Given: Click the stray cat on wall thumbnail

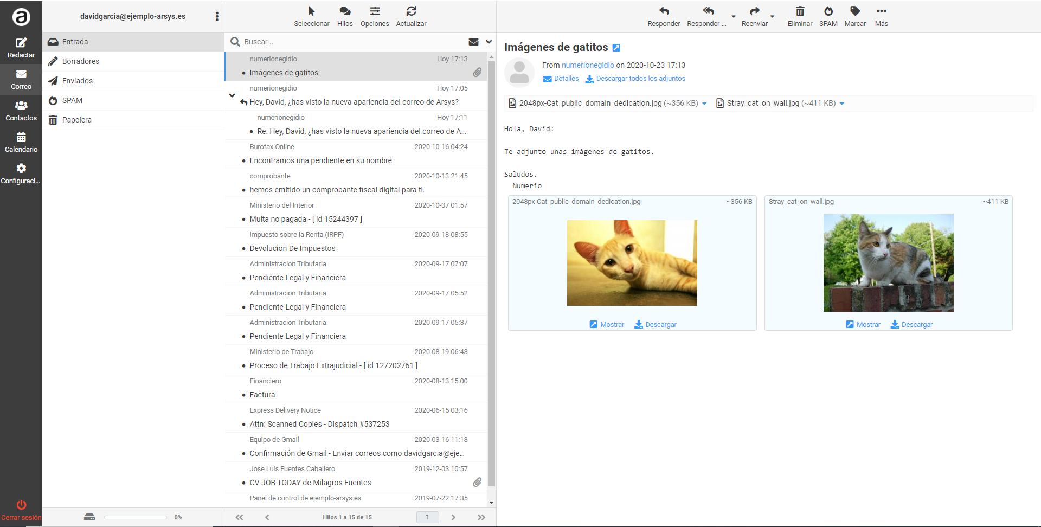Looking at the screenshot, I should (x=888, y=263).
